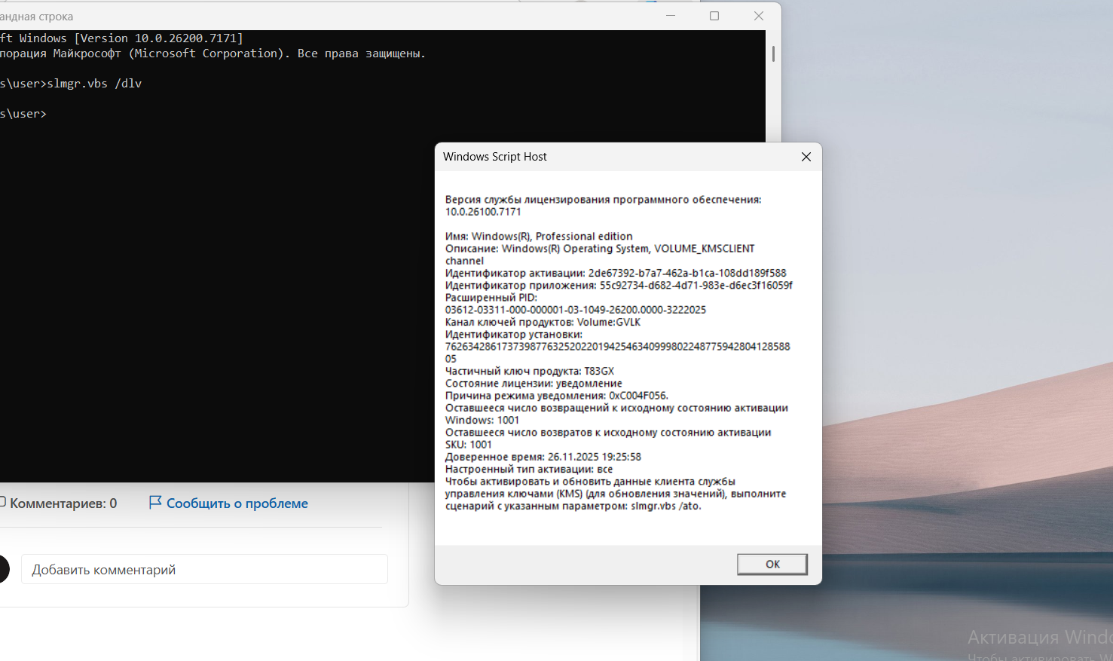Click the 'SKU: 1001' line
Viewport: 1113px width, 661px height.
(x=469, y=445)
